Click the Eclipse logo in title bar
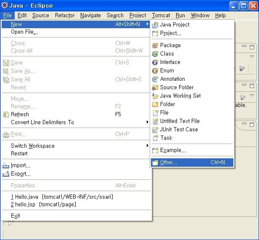 click(5, 5)
